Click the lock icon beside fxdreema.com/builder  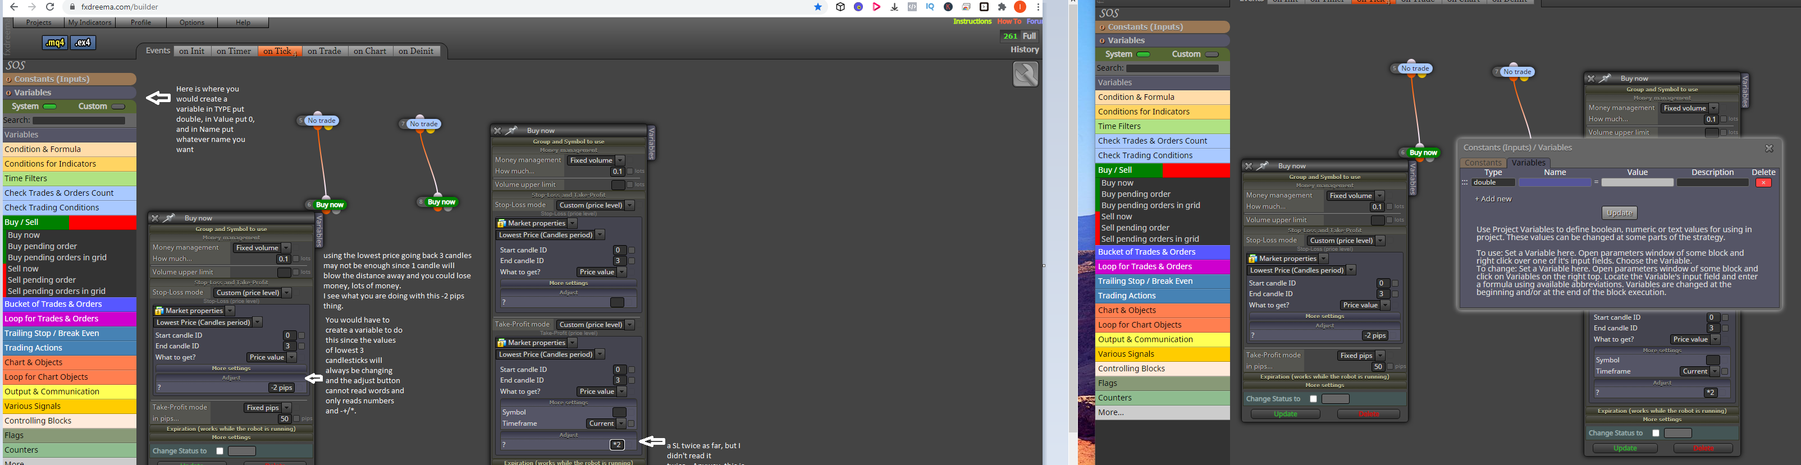73,7
